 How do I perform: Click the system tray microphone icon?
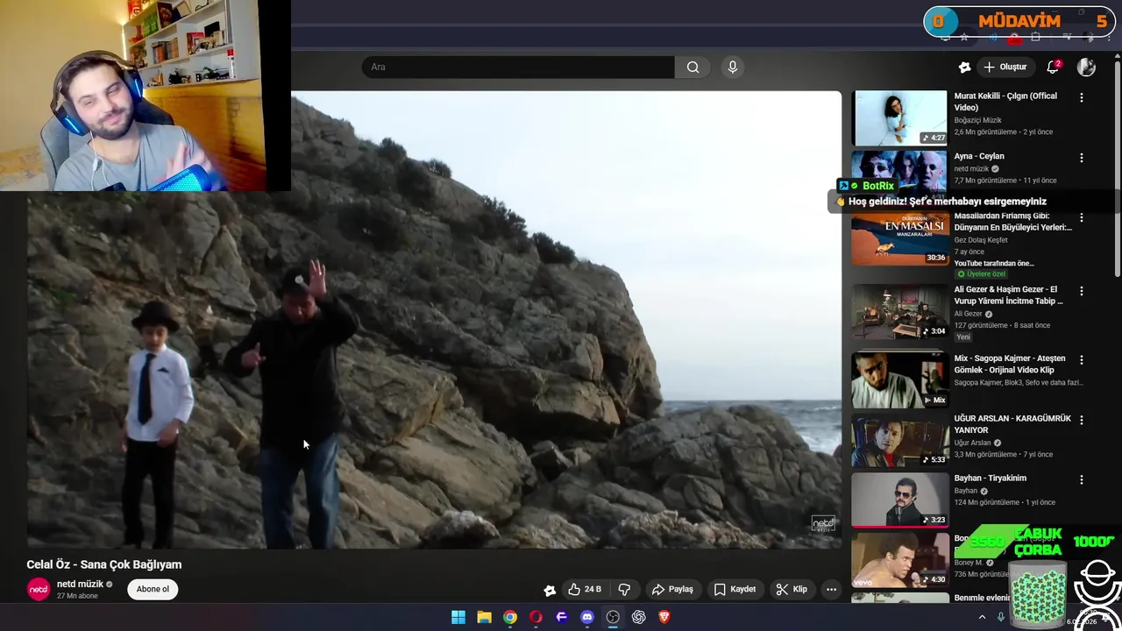click(1000, 617)
